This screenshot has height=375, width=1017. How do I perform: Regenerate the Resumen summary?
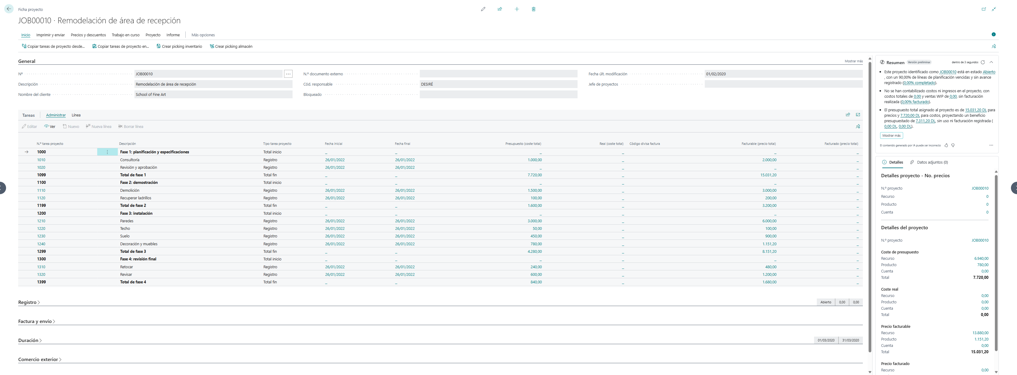[x=983, y=62]
